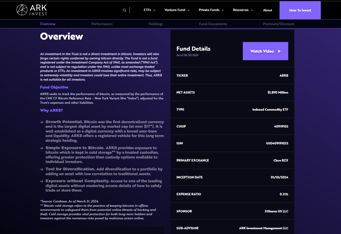Select the ARKB ticker value
341x234 pixels.
[284, 75]
